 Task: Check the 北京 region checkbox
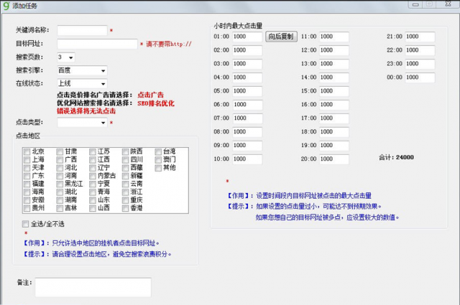(27, 151)
